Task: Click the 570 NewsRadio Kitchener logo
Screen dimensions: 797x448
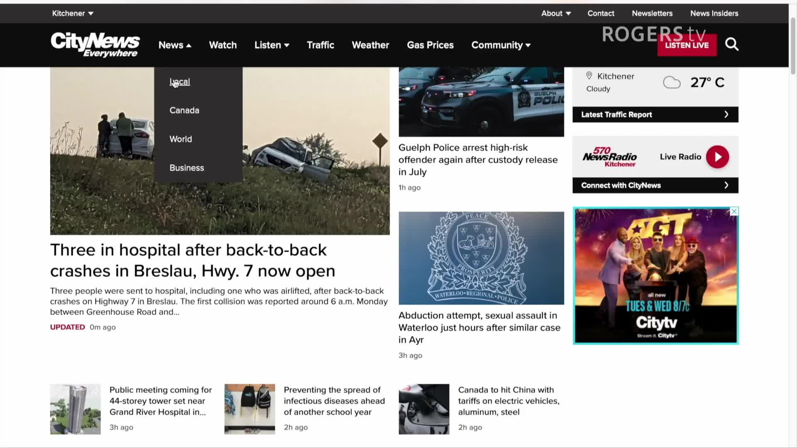Action: tap(609, 157)
